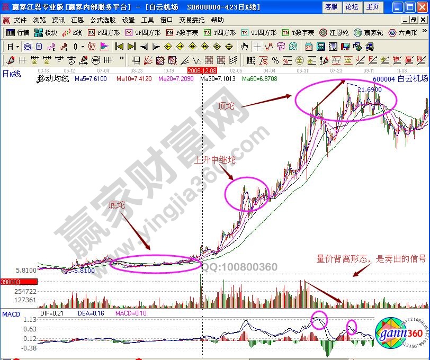Open the calculator icon in toolbar
430x360 pixels.
[x=321, y=46]
